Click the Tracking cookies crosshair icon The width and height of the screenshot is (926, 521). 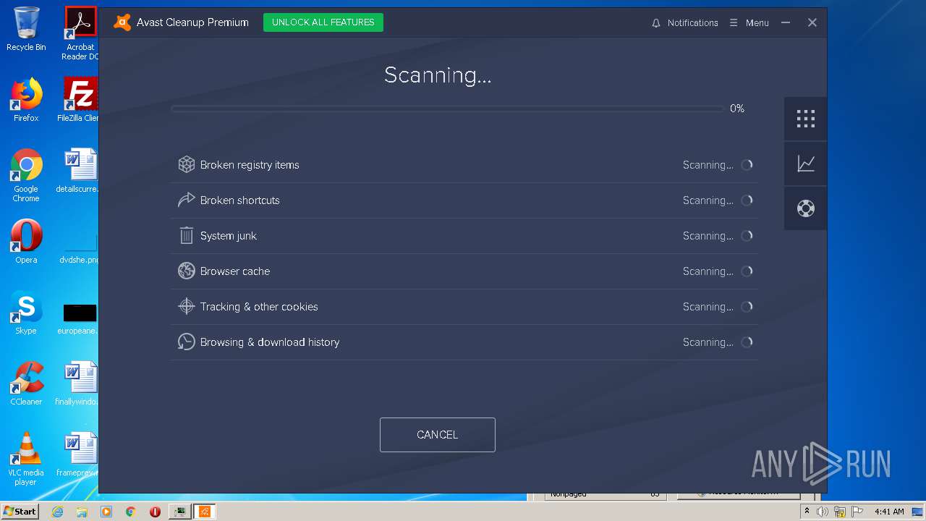click(187, 307)
